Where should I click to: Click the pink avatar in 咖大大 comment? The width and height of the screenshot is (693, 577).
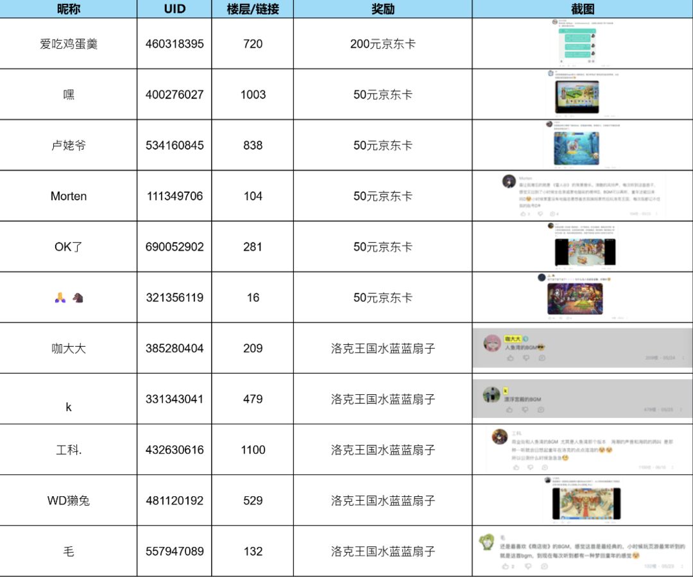click(x=492, y=344)
